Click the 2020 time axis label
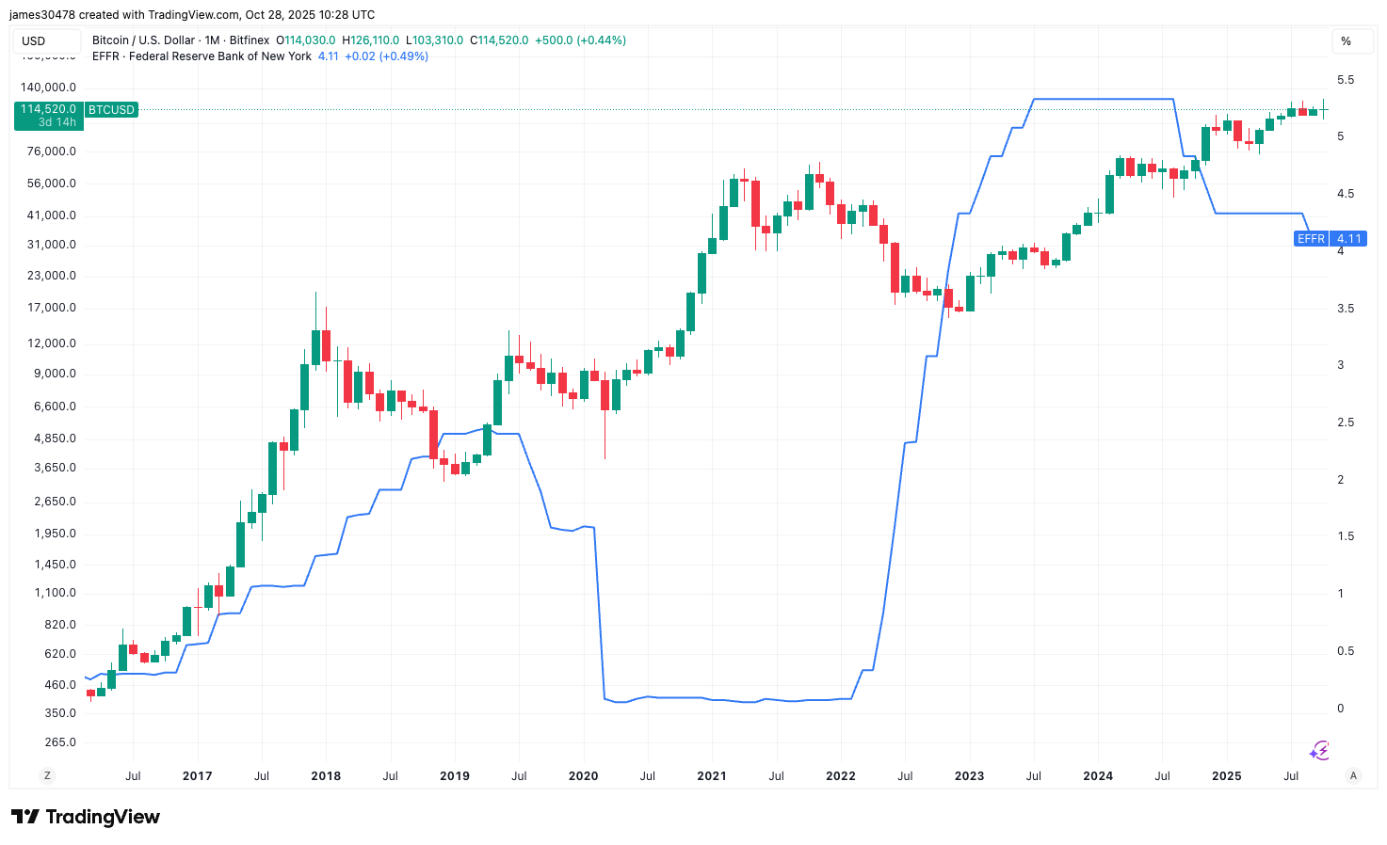This screenshot has width=1387, height=845. [x=584, y=776]
